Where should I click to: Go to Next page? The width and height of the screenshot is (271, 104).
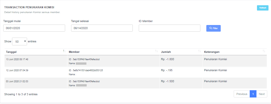click(x=261, y=94)
